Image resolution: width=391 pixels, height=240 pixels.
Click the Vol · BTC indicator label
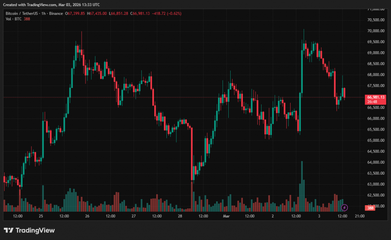click(x=13, y=19)
